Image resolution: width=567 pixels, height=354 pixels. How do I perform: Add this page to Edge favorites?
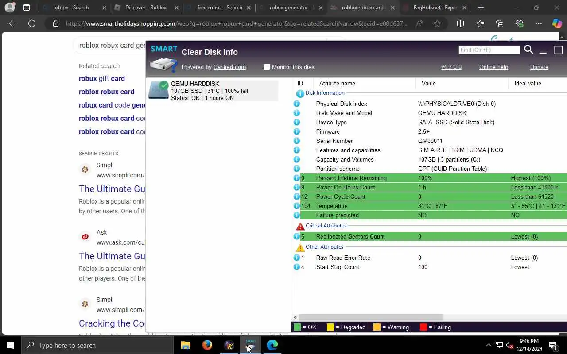coord(437,23)
